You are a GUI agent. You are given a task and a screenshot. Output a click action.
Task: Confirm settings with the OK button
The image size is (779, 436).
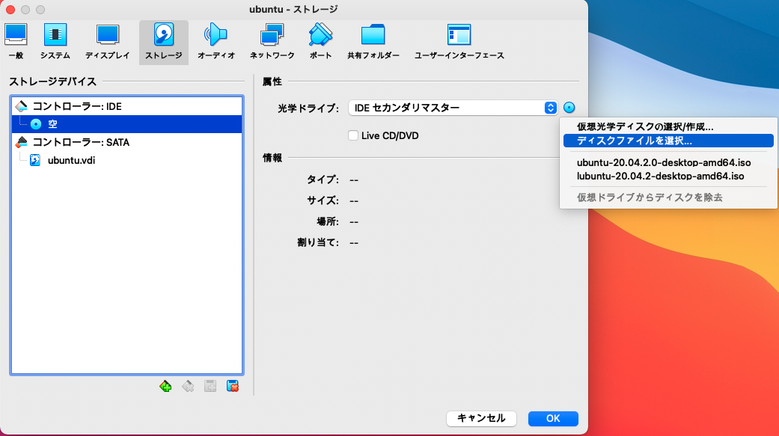pyautogui.click(x=553, y=418)
